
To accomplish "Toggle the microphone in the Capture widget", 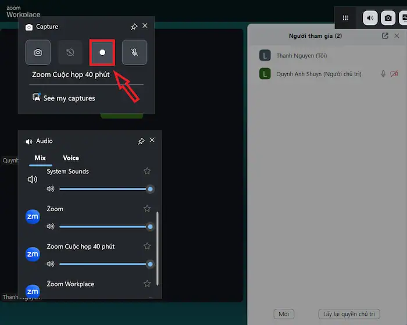I will point(134,52).
